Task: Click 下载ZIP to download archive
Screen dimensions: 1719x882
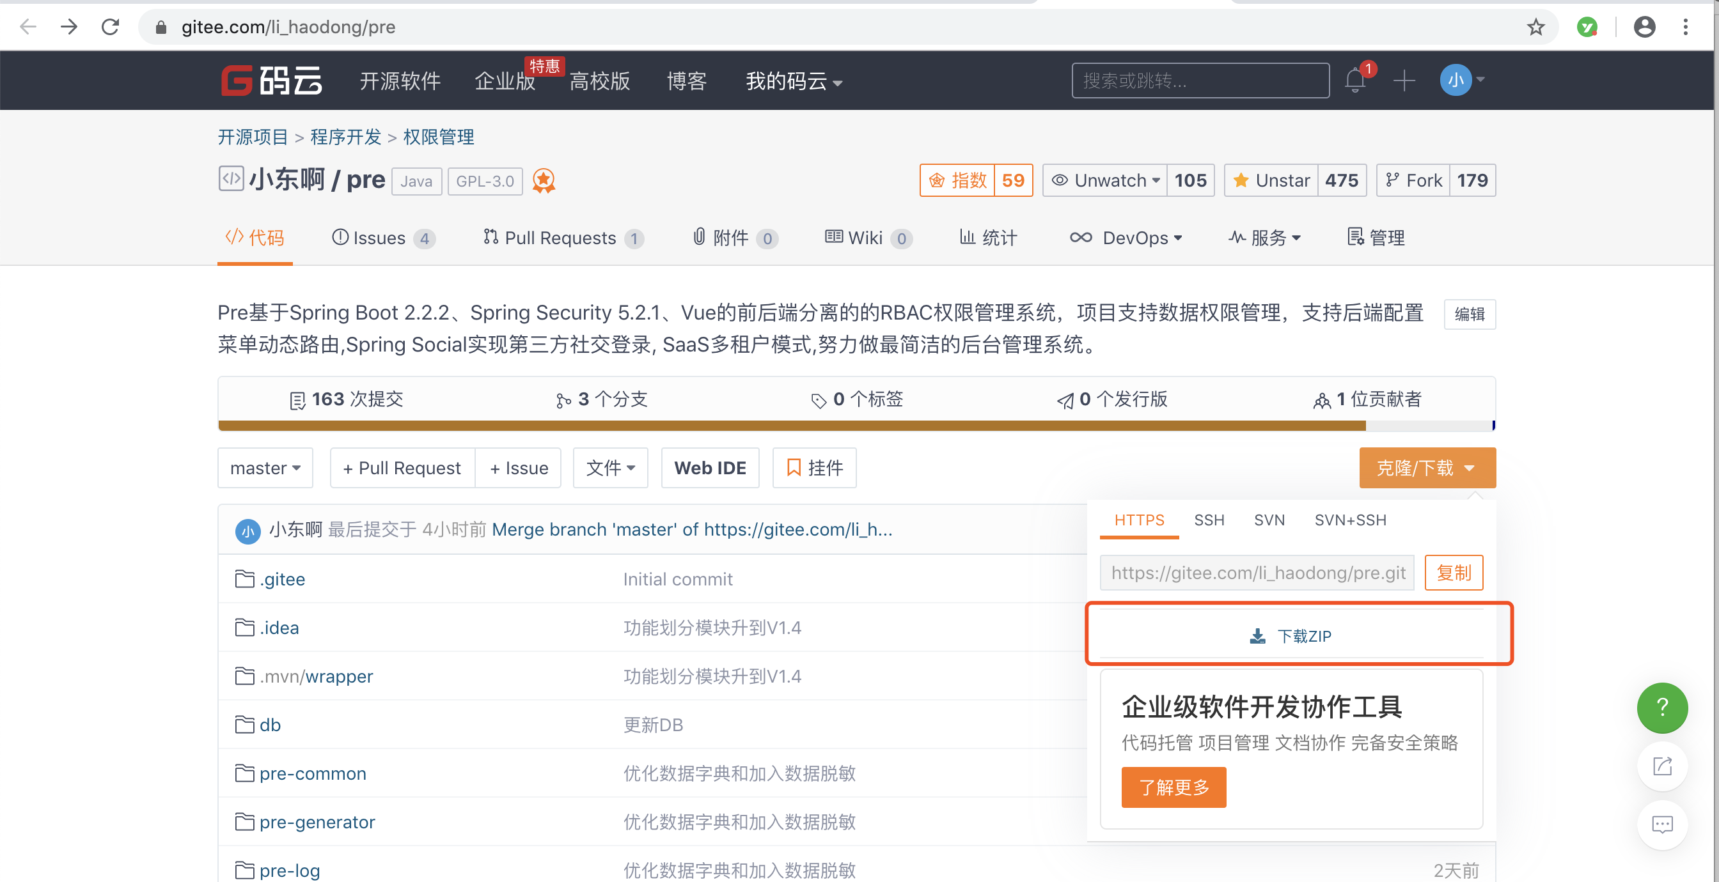Action: [1291, 636]
